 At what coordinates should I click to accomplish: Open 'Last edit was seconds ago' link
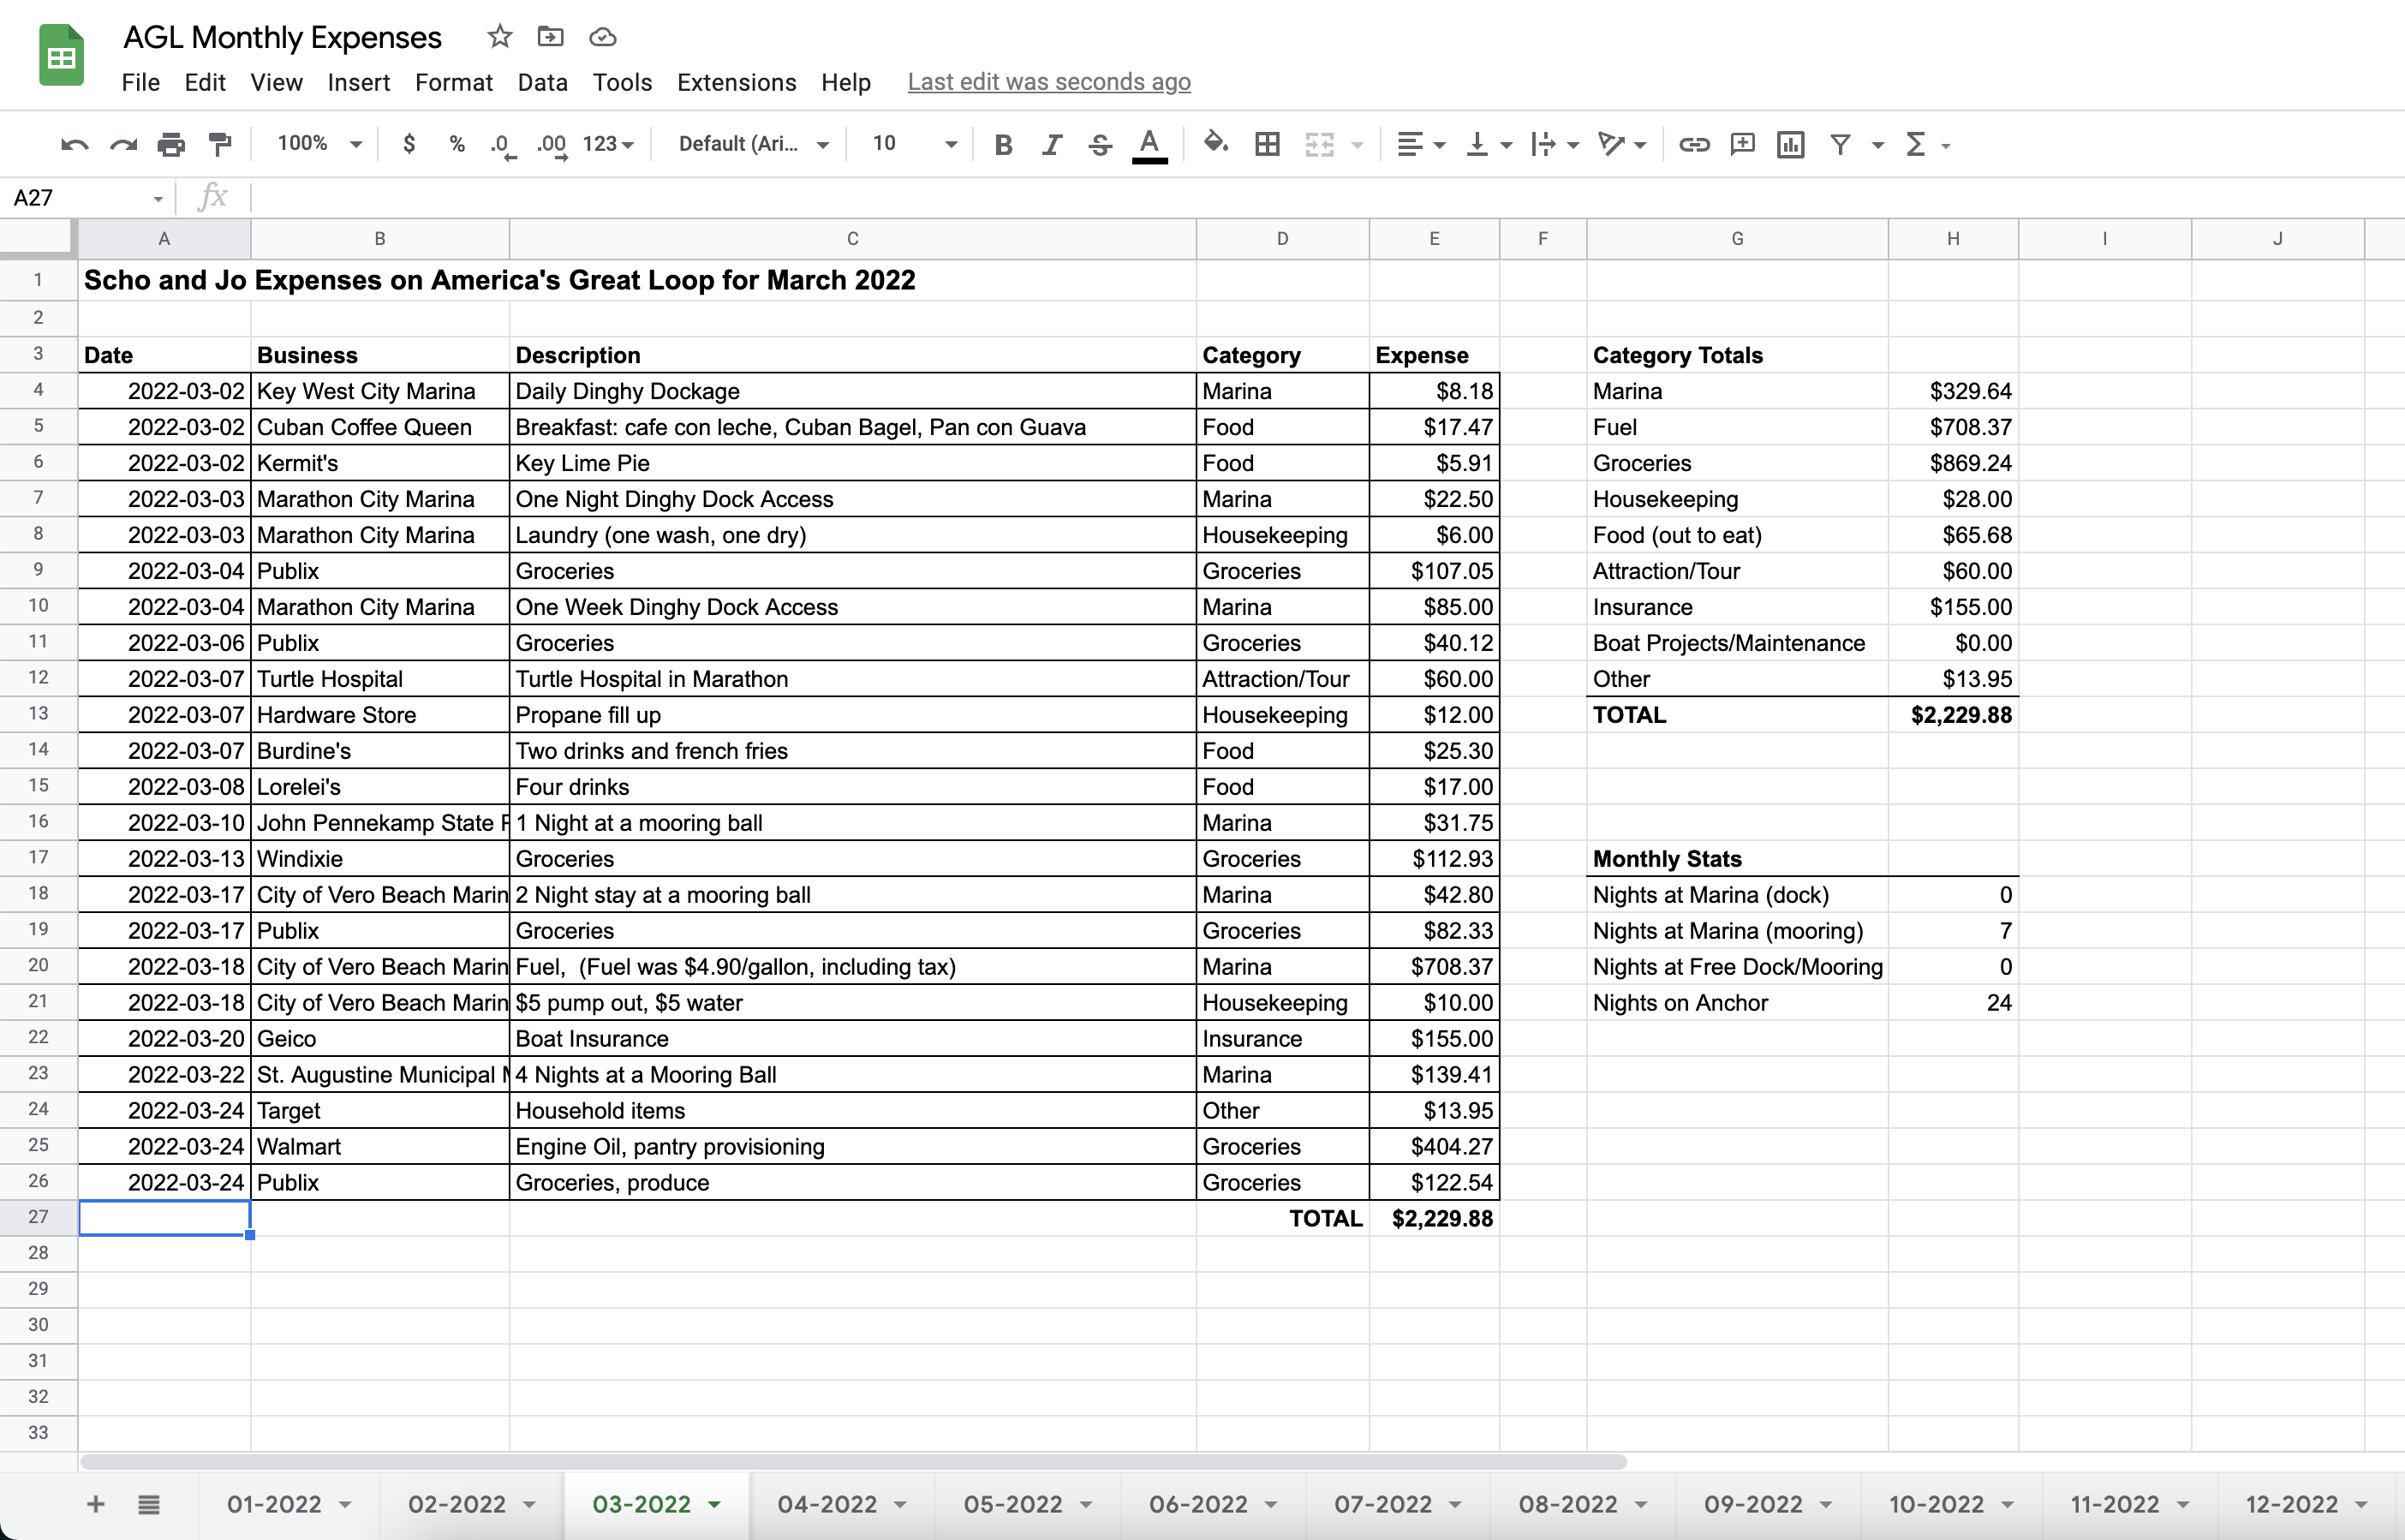point(1048,82)
